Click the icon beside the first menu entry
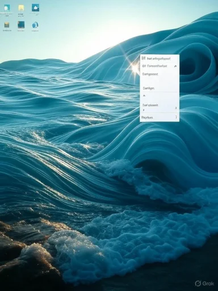 (x=144, y=59)
